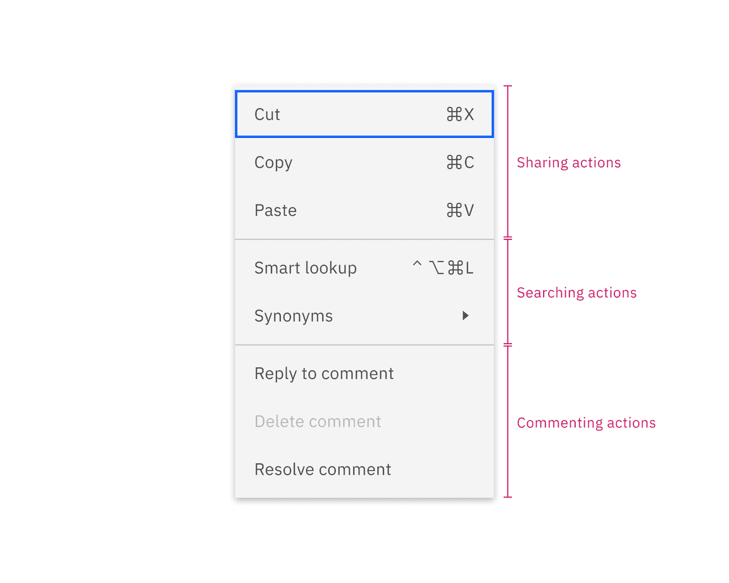The width and height of the screenshot is (729, 583).
Task: Click the ⌘X shortcut beside Cut
Action: coord(460,115)
